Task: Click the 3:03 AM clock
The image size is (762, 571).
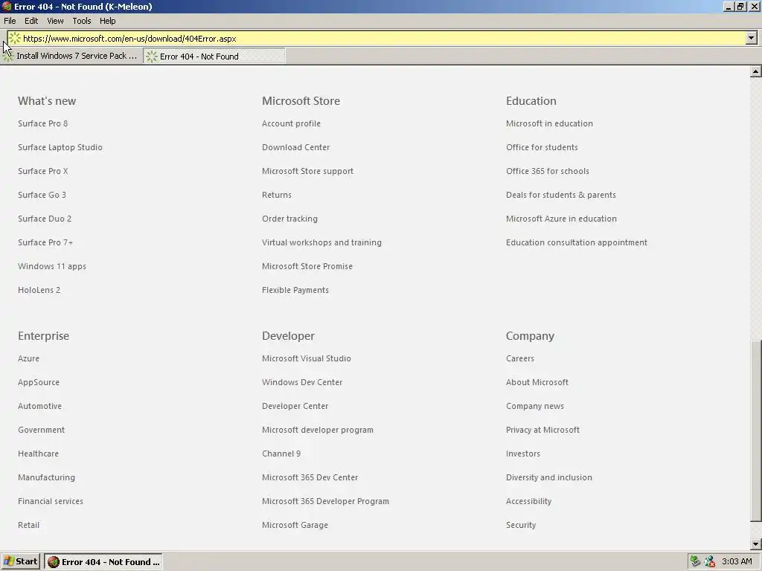Action: point(737,561)
